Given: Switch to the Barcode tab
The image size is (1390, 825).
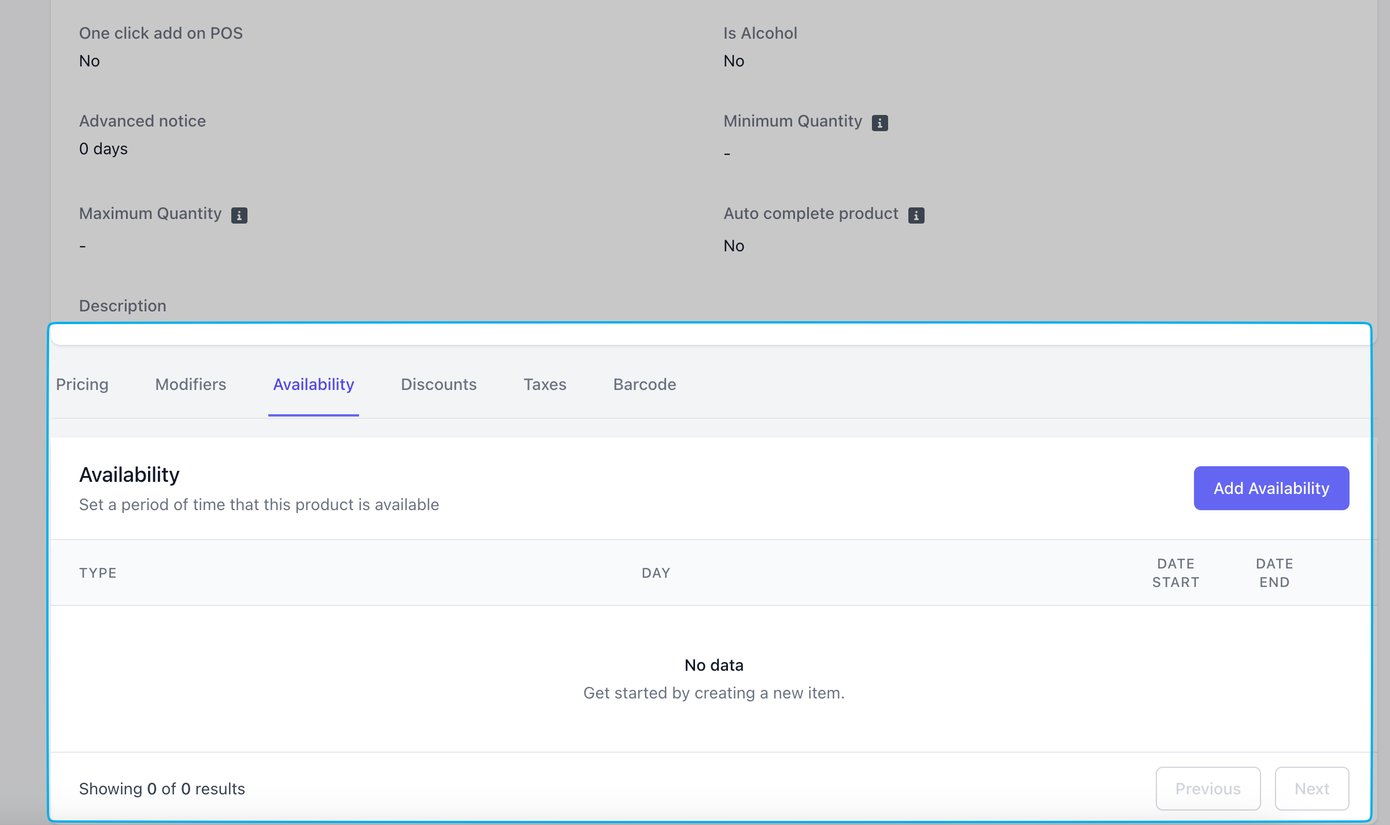Looking at the screenshot, I should point(644,384).
